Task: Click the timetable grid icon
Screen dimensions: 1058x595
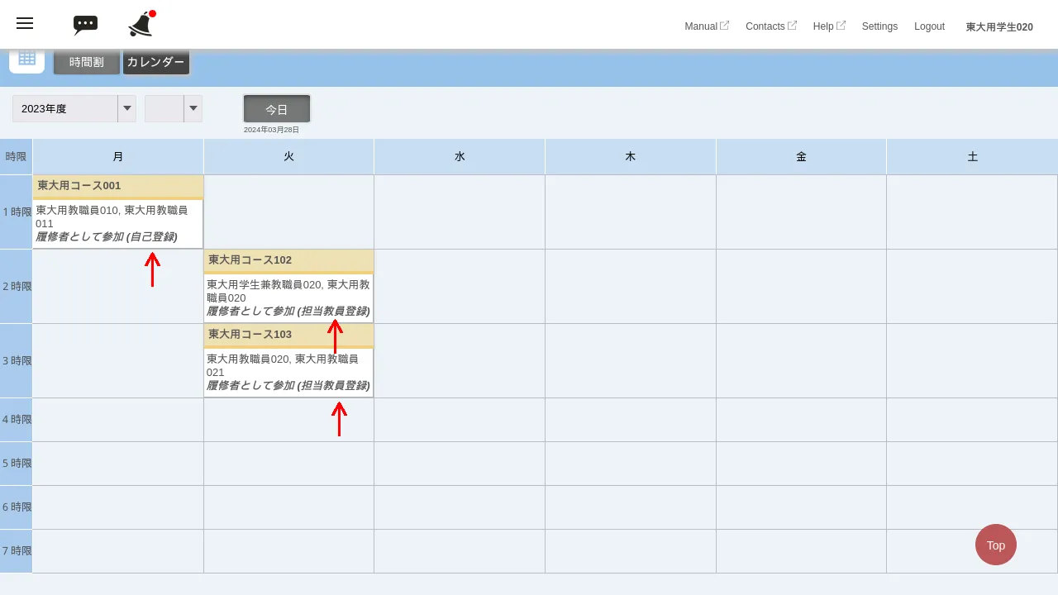Action: [x=26, y=59]
